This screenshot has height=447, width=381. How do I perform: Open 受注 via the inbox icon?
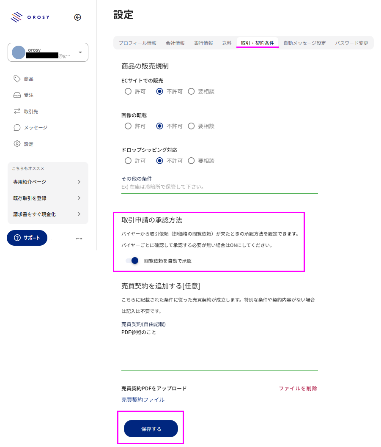point(17,95)
